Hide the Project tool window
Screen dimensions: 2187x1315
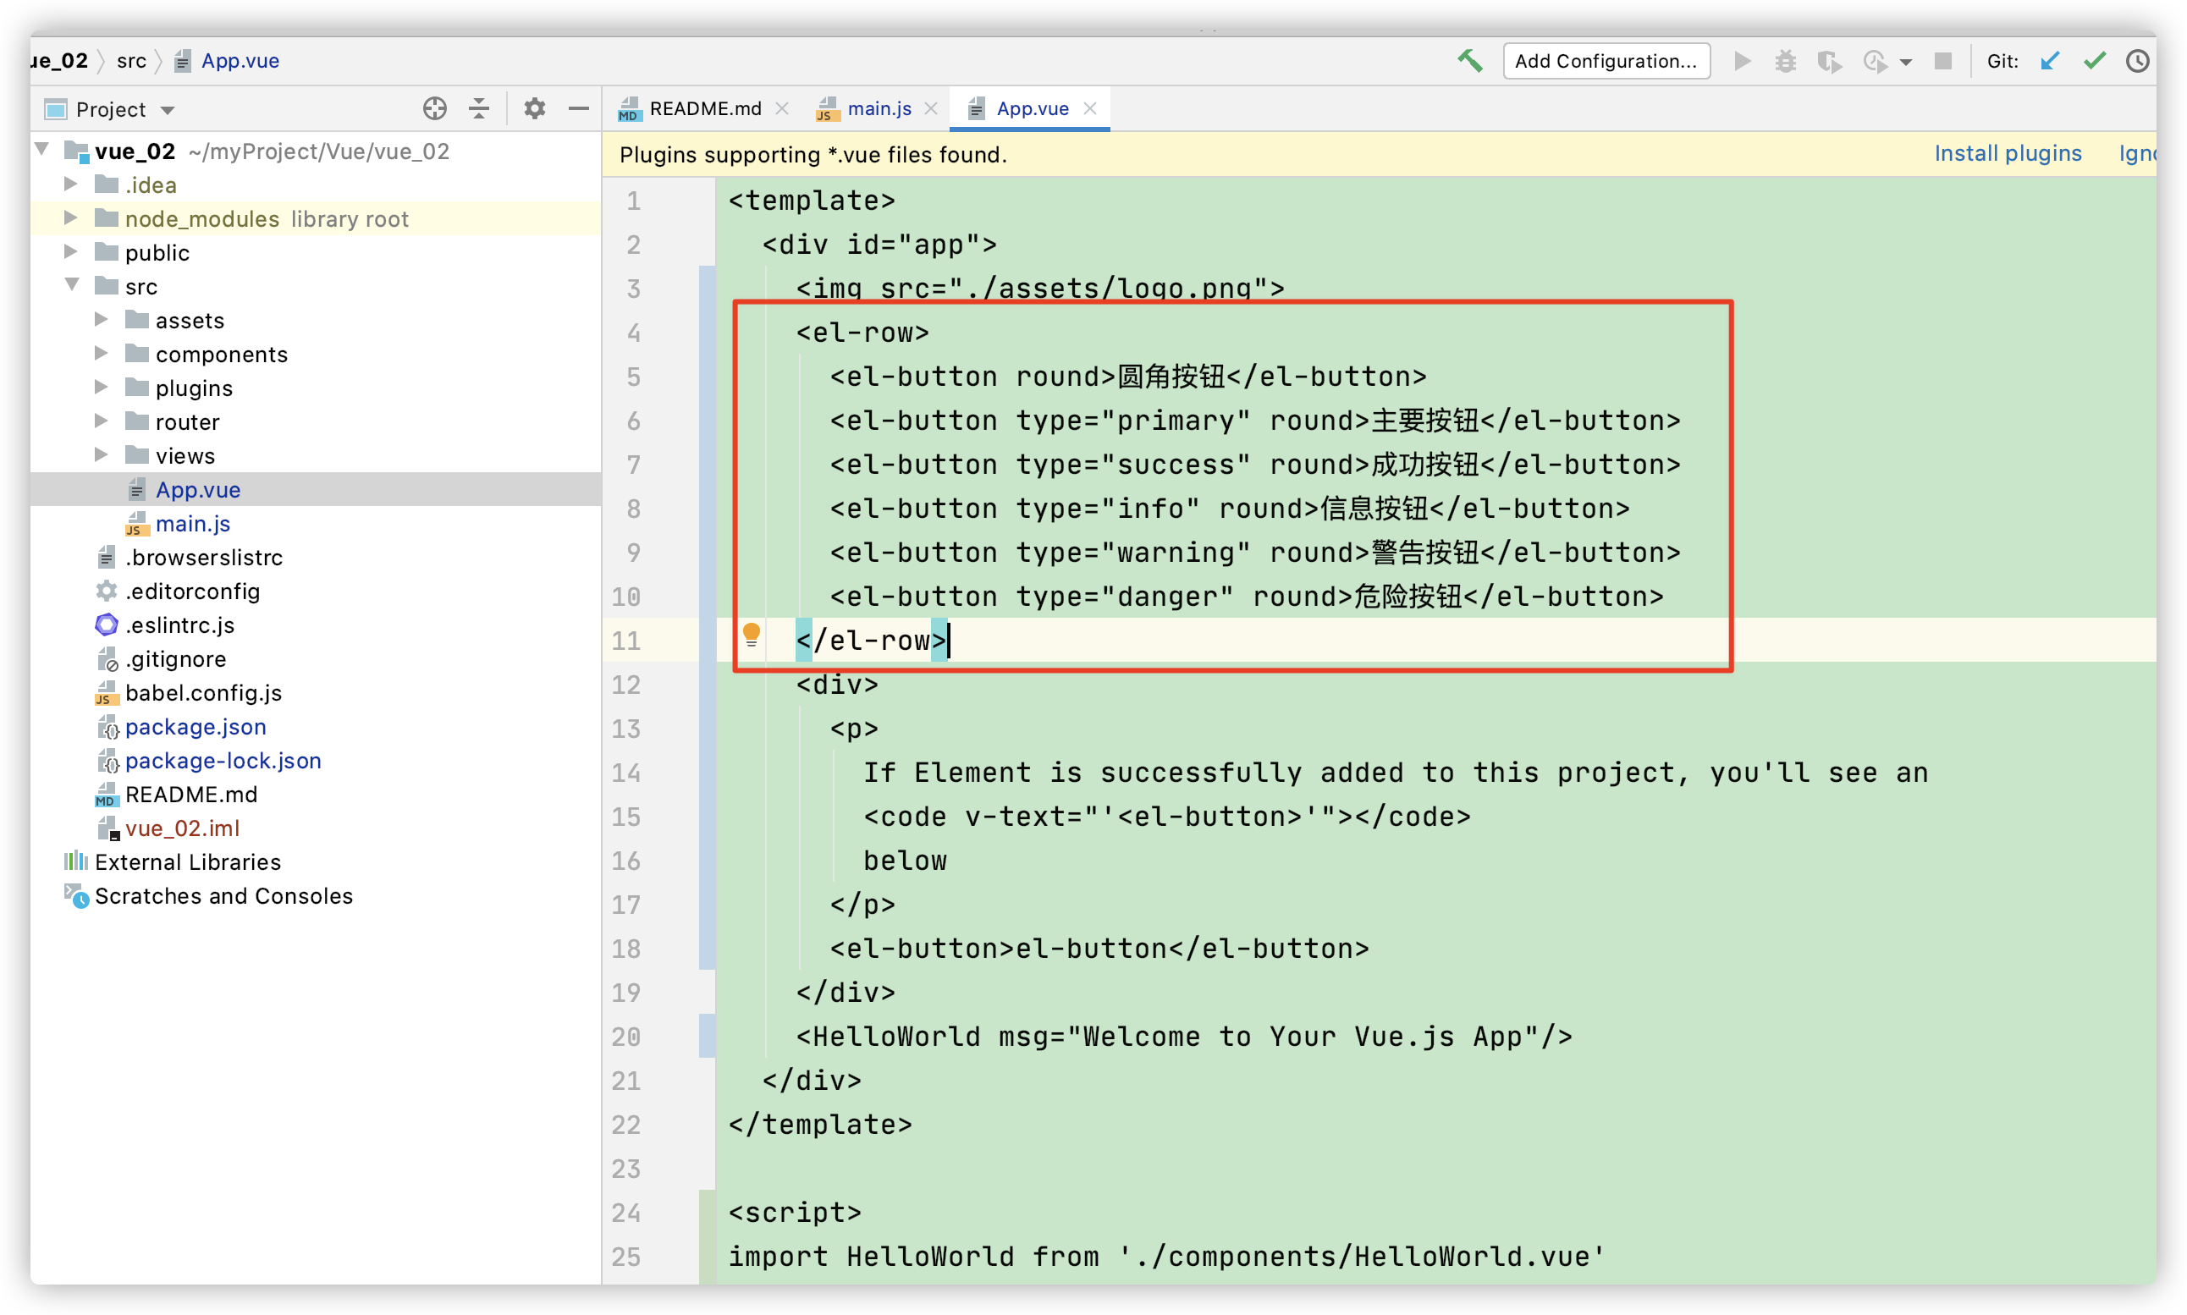point(579,108)
